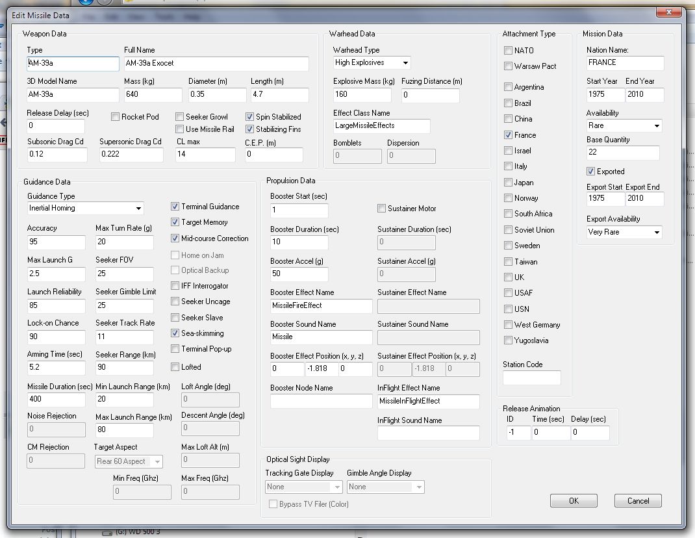
Task: Check the NATO attachment type
Action: click(509, 51)
